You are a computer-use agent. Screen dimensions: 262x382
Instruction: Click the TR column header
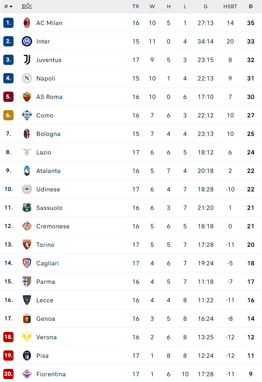coord(136,6)
